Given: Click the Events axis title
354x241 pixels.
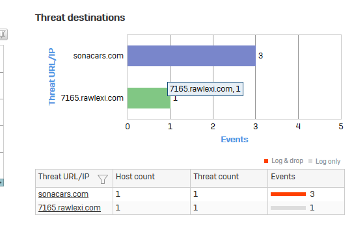Looking at the screenshot, I should tap(234, 140).
